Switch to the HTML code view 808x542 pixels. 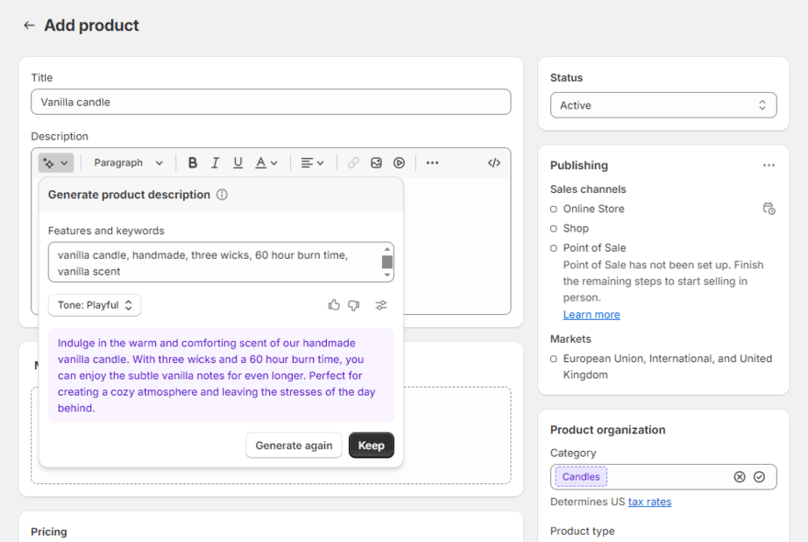tap(493, 163)
